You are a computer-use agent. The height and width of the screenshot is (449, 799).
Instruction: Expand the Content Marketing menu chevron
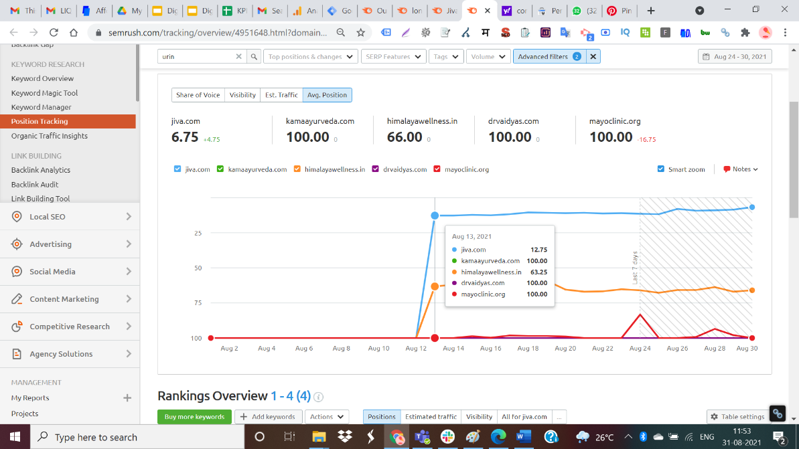(x=129, y=299)
